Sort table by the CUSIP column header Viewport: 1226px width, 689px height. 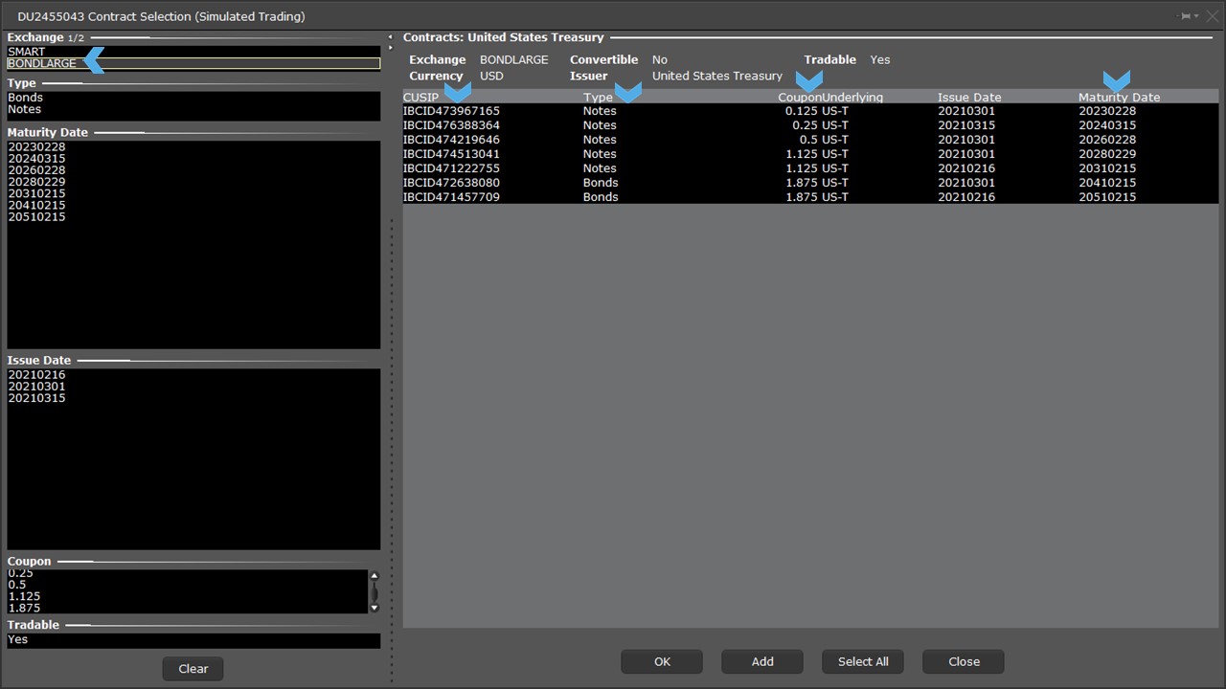coord(420,98)
